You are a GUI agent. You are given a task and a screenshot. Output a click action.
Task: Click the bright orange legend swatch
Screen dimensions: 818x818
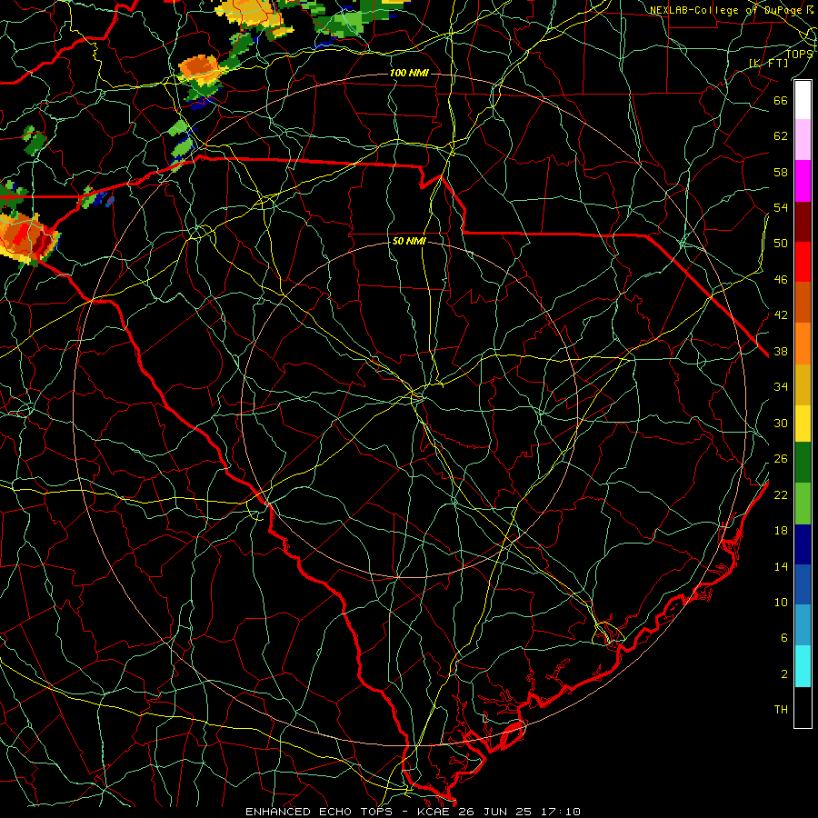coord(803,344)
